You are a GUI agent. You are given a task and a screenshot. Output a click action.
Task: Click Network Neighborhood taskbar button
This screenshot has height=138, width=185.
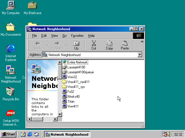67,134
